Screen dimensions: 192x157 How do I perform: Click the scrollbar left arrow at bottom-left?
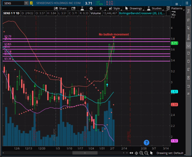[3, 153]
